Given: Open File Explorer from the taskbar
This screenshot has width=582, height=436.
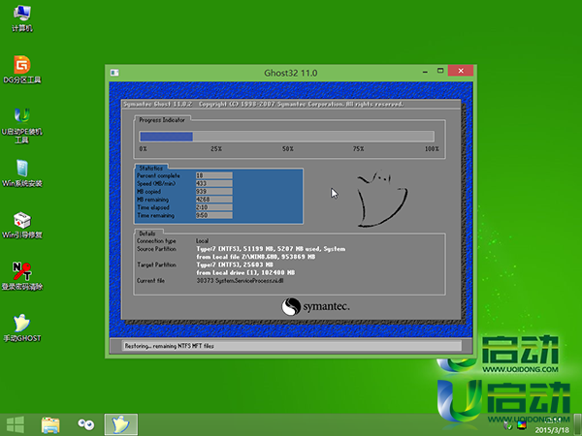Looking at the screenshot, I should pos(50,425).
